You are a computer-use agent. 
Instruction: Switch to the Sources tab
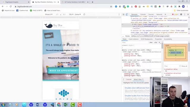pyautogui.click(x=151, y=14)
